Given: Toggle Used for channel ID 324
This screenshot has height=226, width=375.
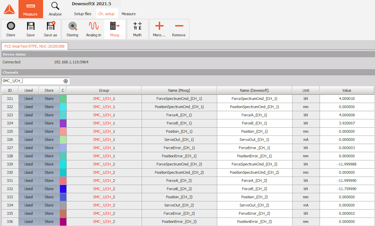Looking at the screenshot, I should click(29, 123).
